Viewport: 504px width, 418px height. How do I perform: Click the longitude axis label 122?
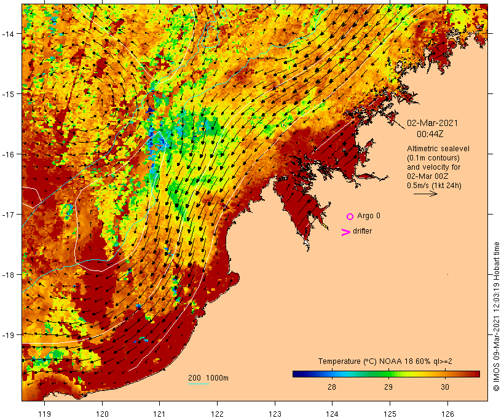(218, 414)
